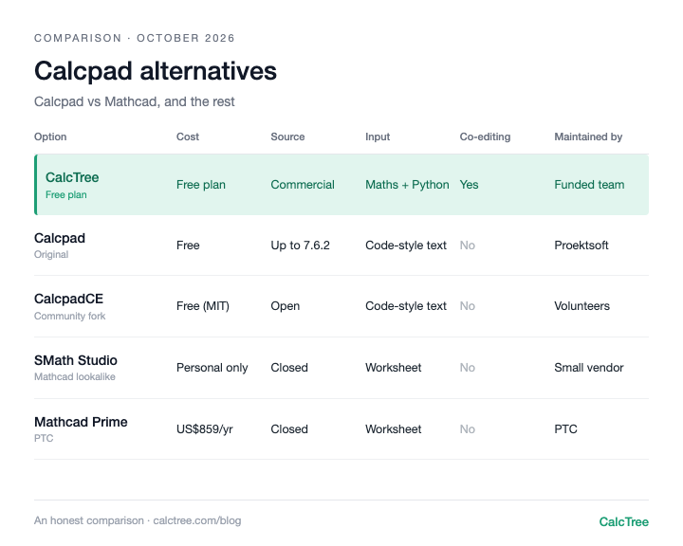Click the 'Free (MIT)' cost cell
683x546 pixels.
(203, 306)
